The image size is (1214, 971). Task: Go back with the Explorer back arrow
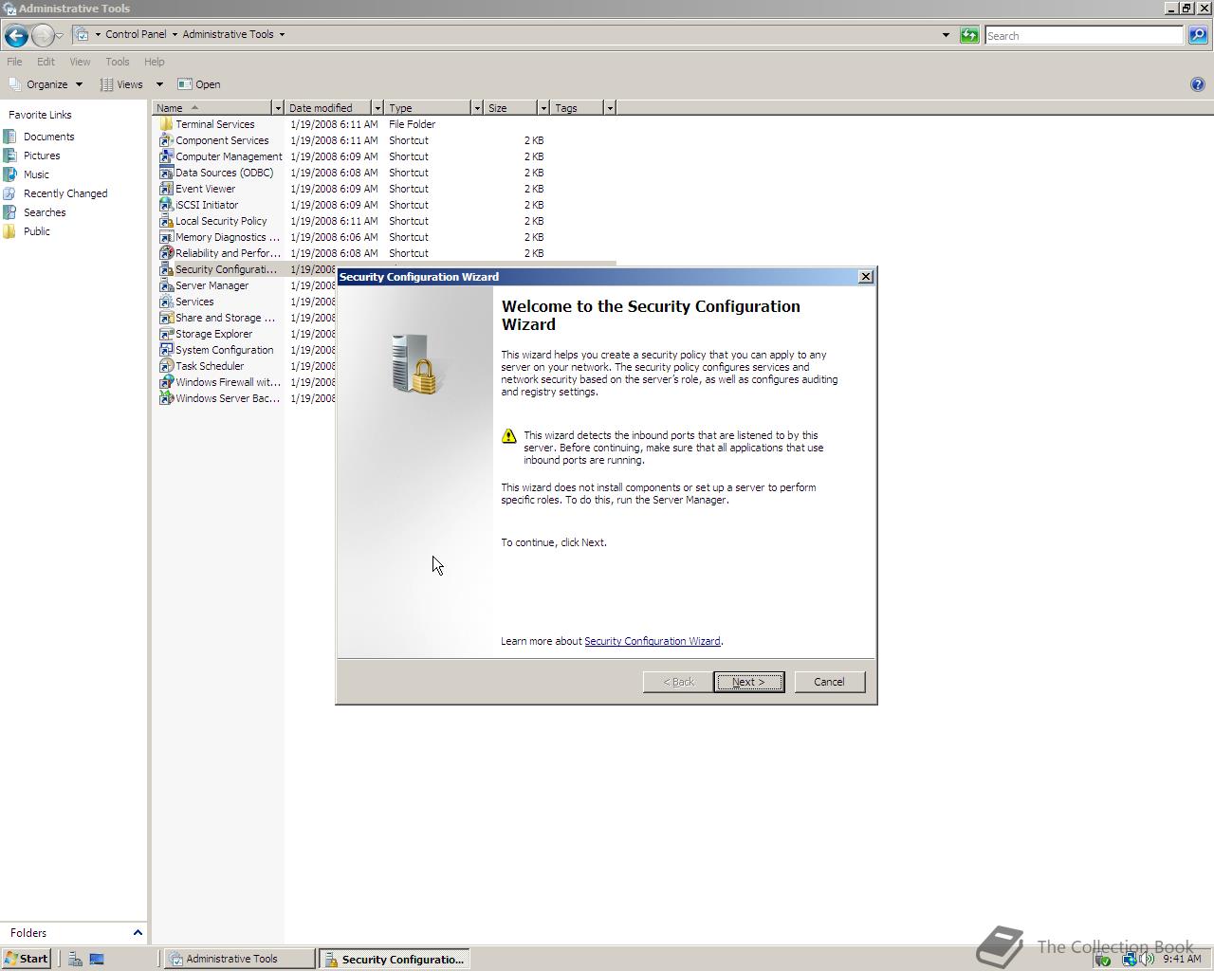(16, 35)
